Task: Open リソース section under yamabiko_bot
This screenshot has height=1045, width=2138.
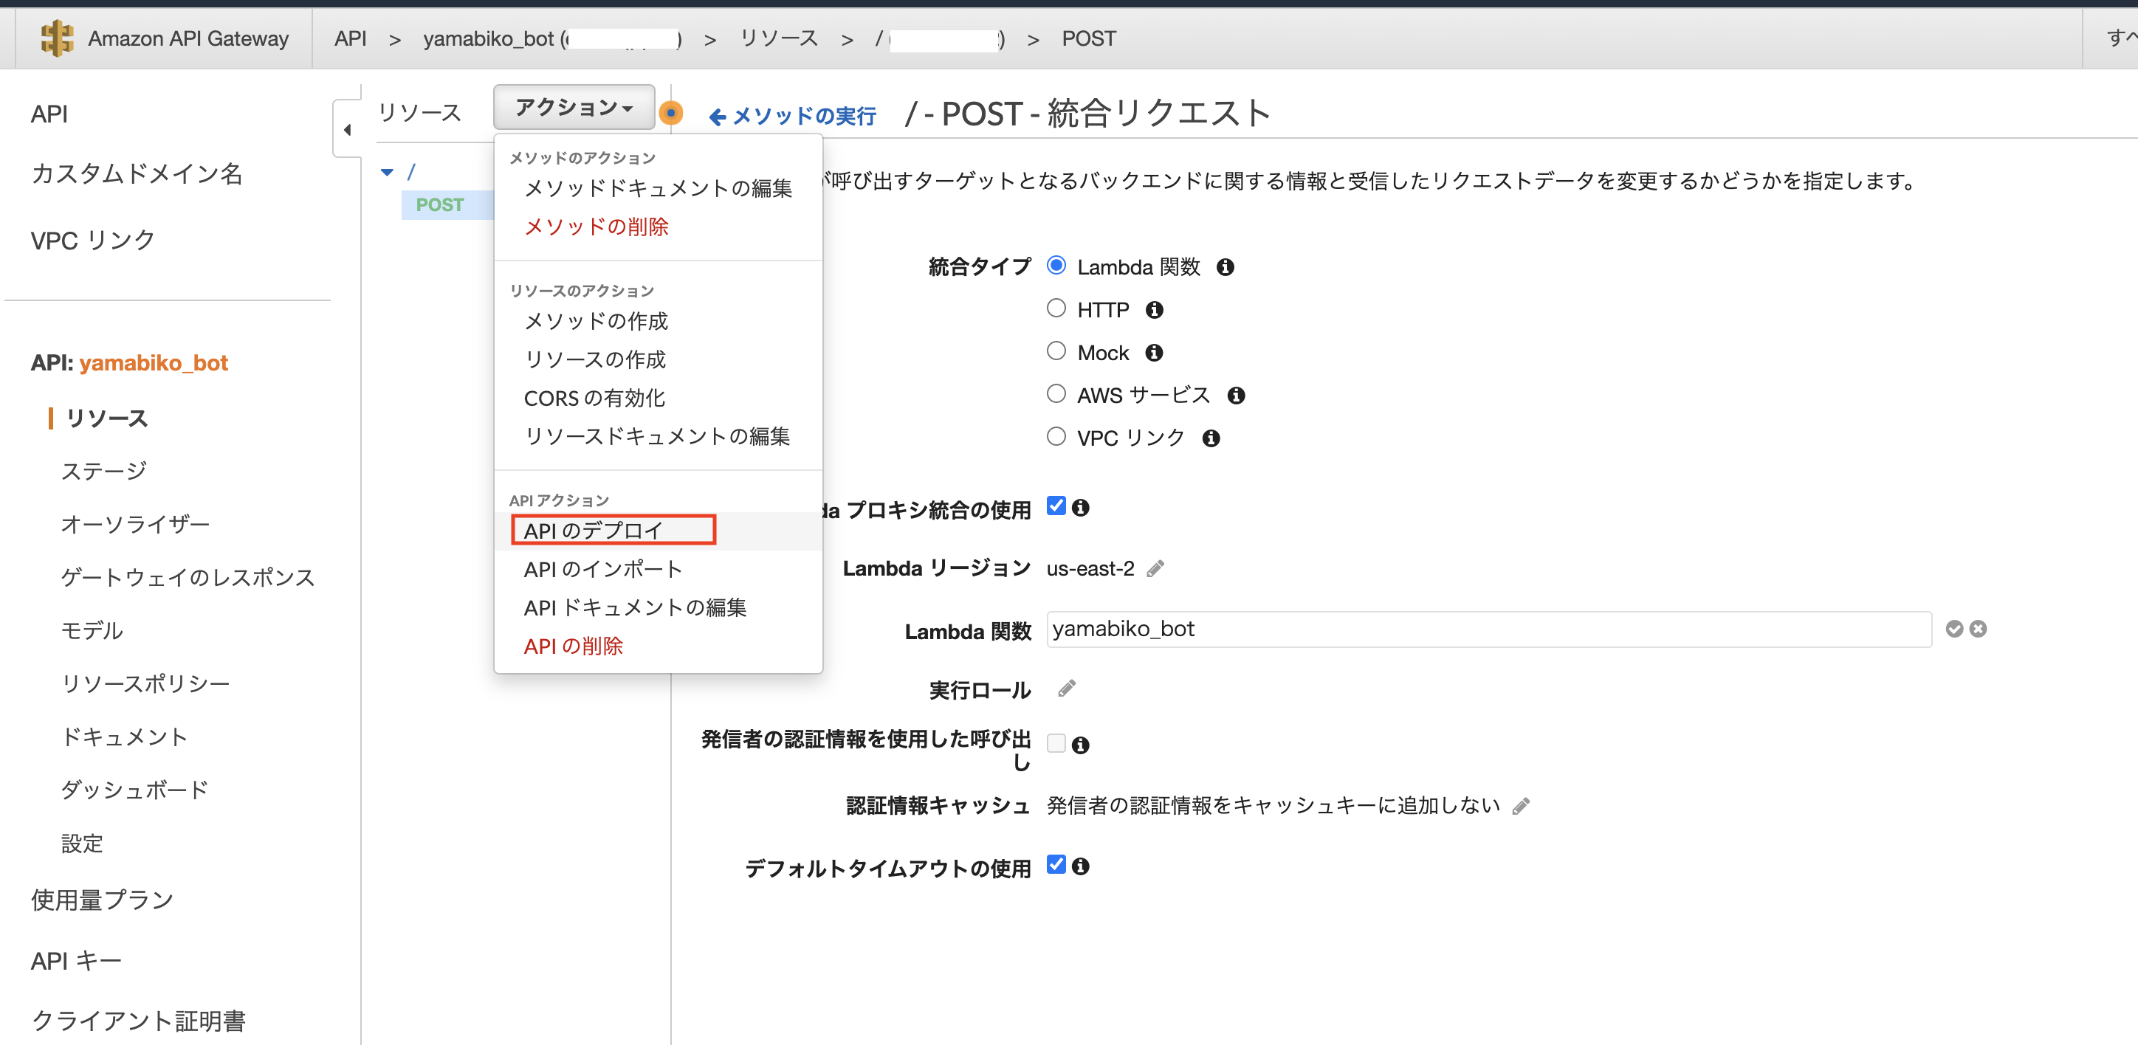Action: pyautogui.click(x=106, y=418)
